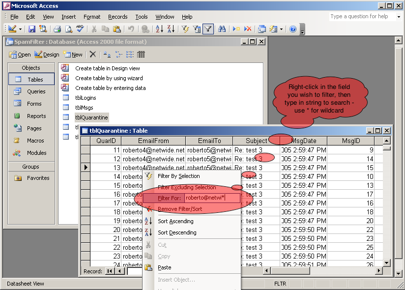Click the Save icon in the toolbar
Viewport: 405px width, 290px height.
click(x=32, y=29)
